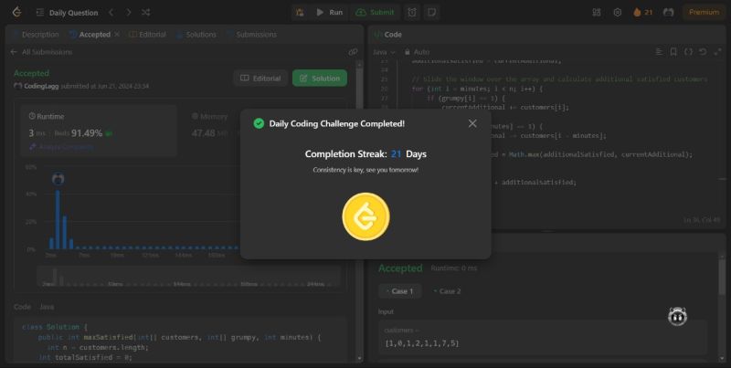The height and width of the screenshot is (368, 731).
Task: Click the Ln, Col cursor position status
Action: tap(701, 220)
